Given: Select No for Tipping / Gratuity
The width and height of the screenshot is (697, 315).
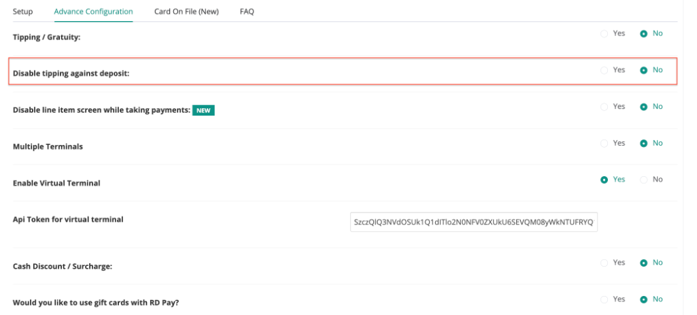Looking at the screenshot, I should pos(643,33).
